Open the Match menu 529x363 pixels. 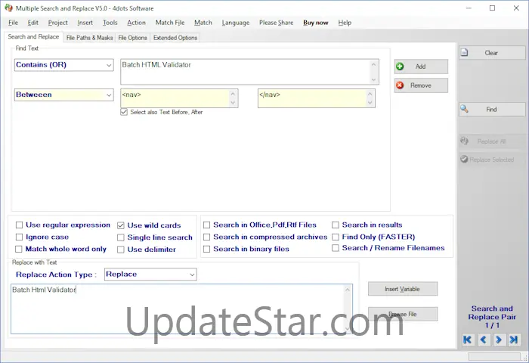point(203,23)
